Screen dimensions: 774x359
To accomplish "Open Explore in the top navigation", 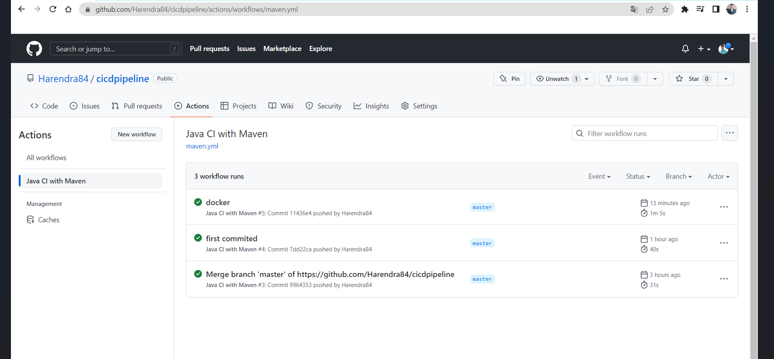I will click(321, 48).
